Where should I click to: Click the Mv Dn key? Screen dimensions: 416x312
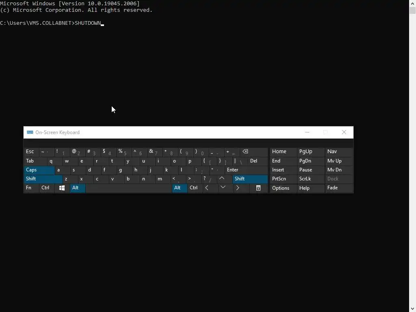pos(339,170)
